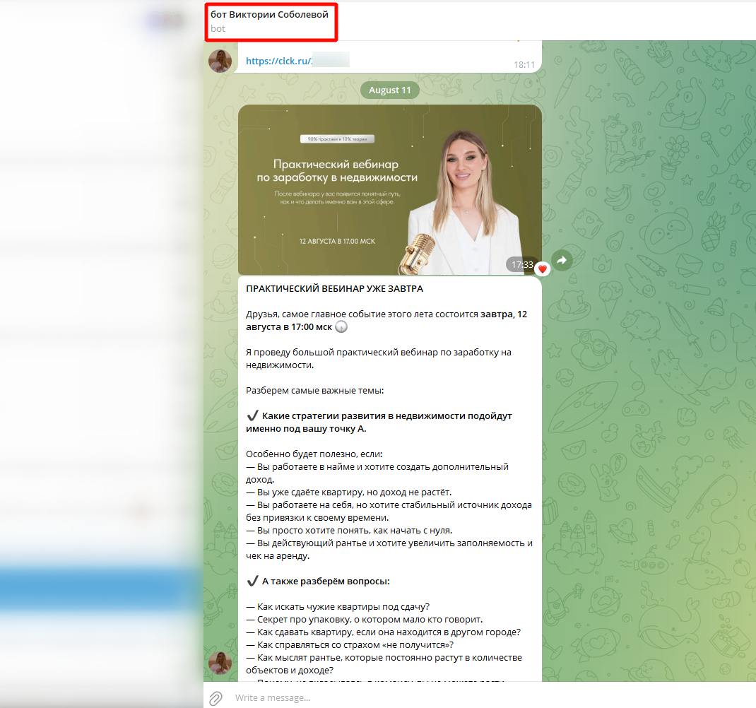Click the 'ПРАКТИЧЕСКИЙ ВЕБИНАР УЖЕ ЗАВТРА' heading

coord(334,289)
